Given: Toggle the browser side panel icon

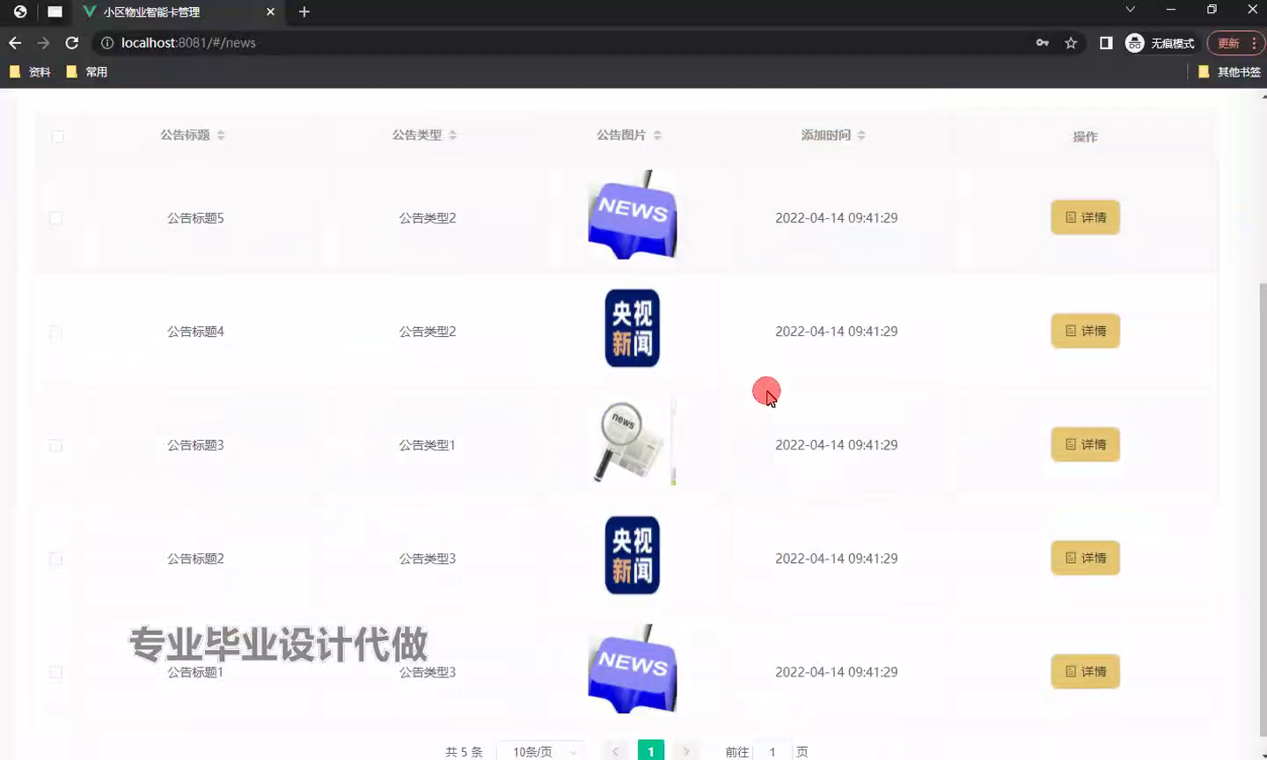Looking at the screenshot, I should click(x=1106, y=42).
